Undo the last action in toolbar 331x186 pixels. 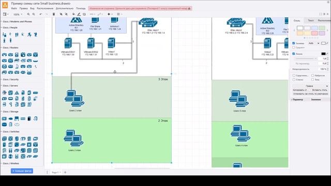41,14
